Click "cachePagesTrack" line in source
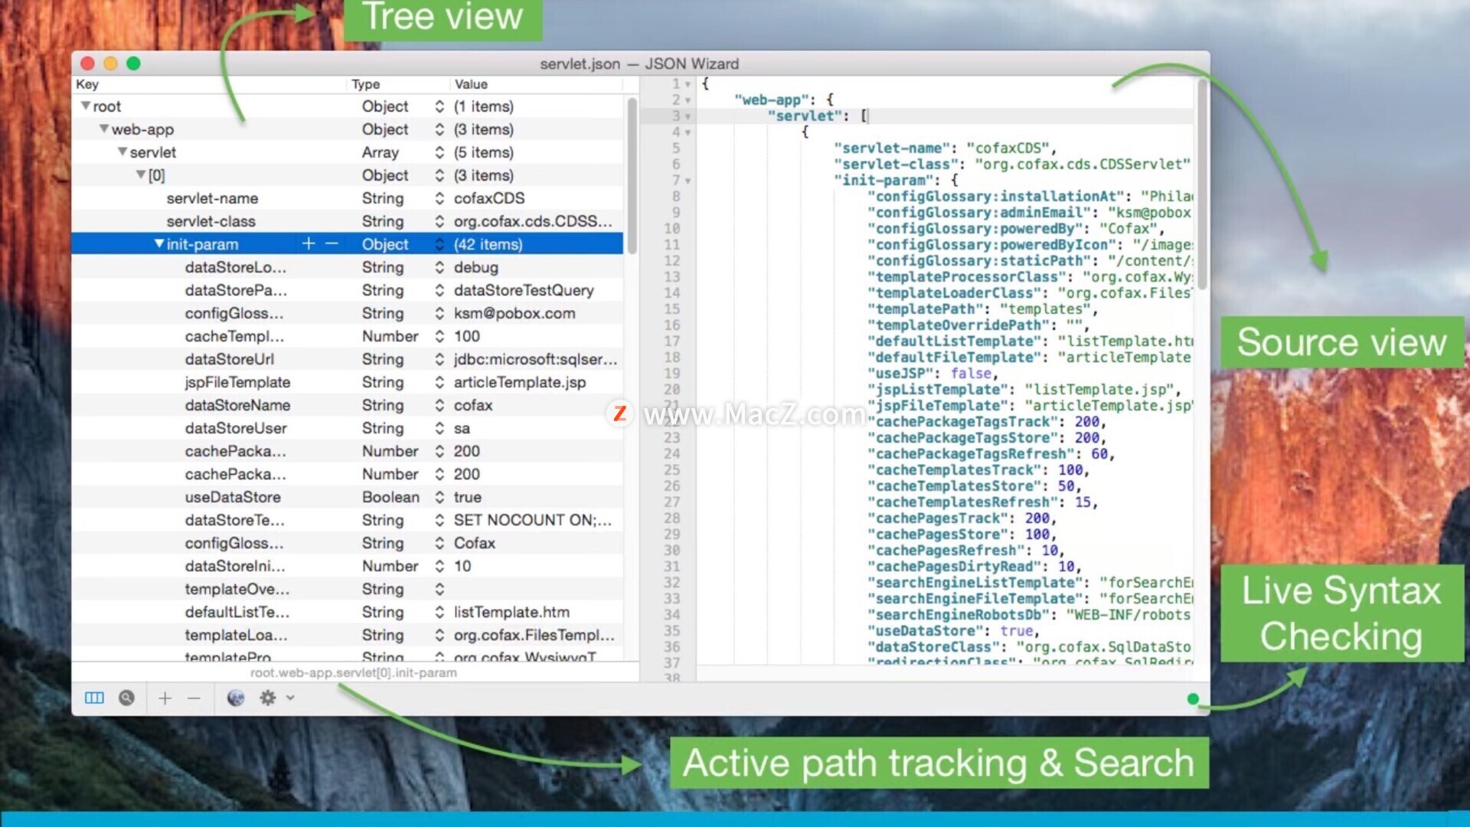The image size is (1470, 827). point(962,518)
